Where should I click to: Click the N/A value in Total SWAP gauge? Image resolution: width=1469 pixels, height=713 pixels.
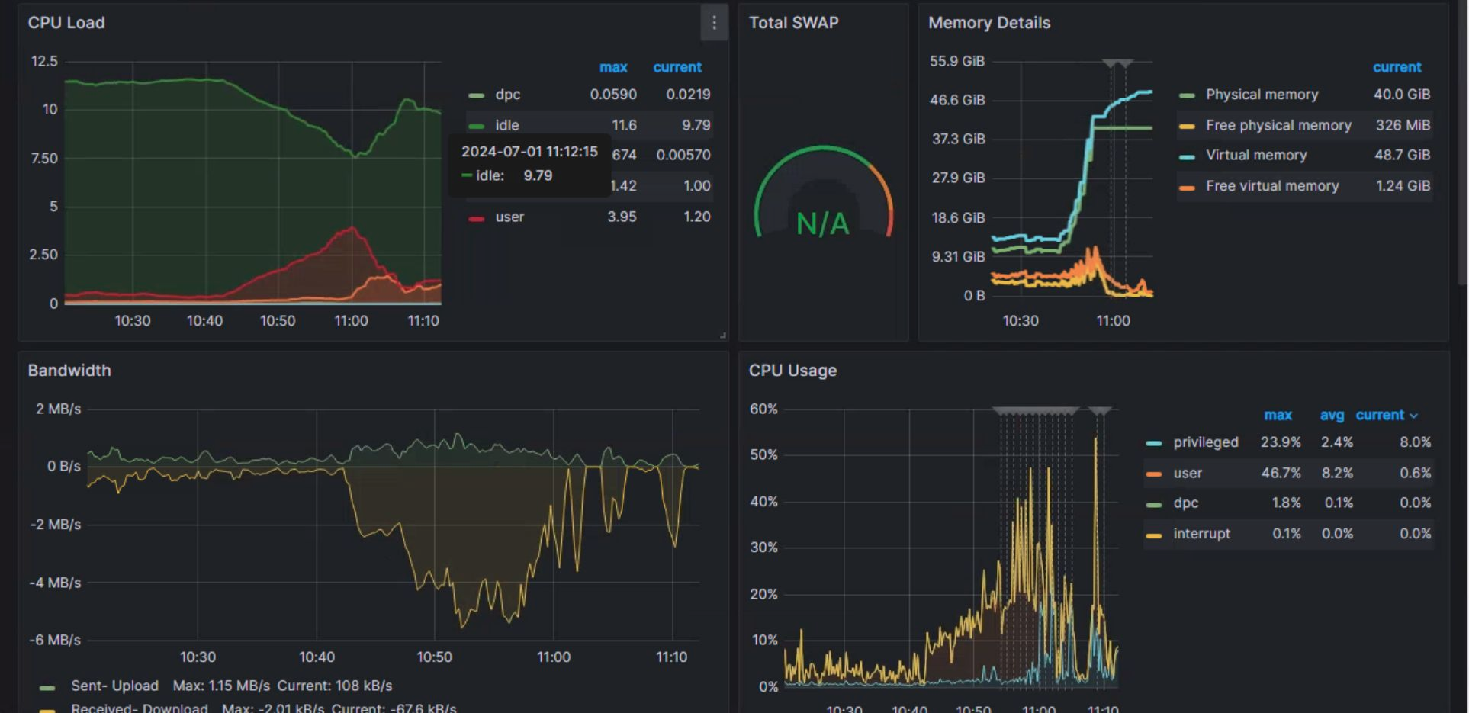(822, 223)
